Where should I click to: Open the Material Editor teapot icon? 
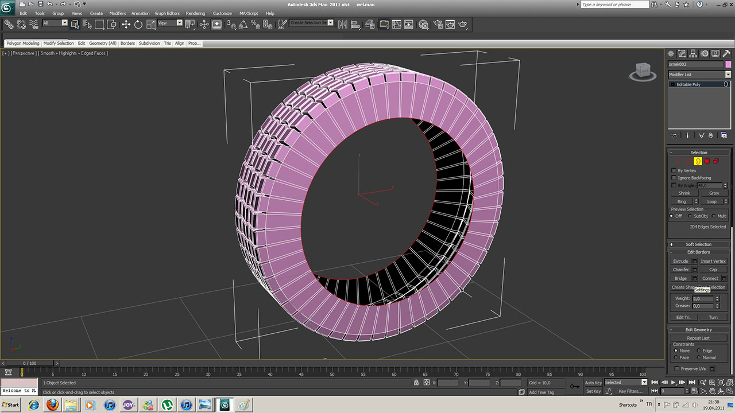tap(423, 24)
